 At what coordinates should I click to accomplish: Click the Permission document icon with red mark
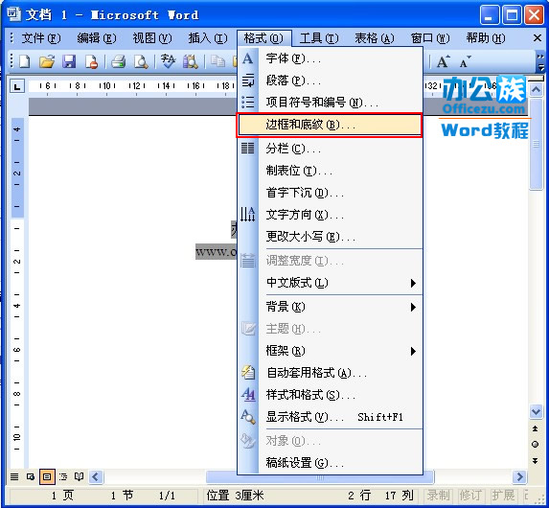coord(91,61)
